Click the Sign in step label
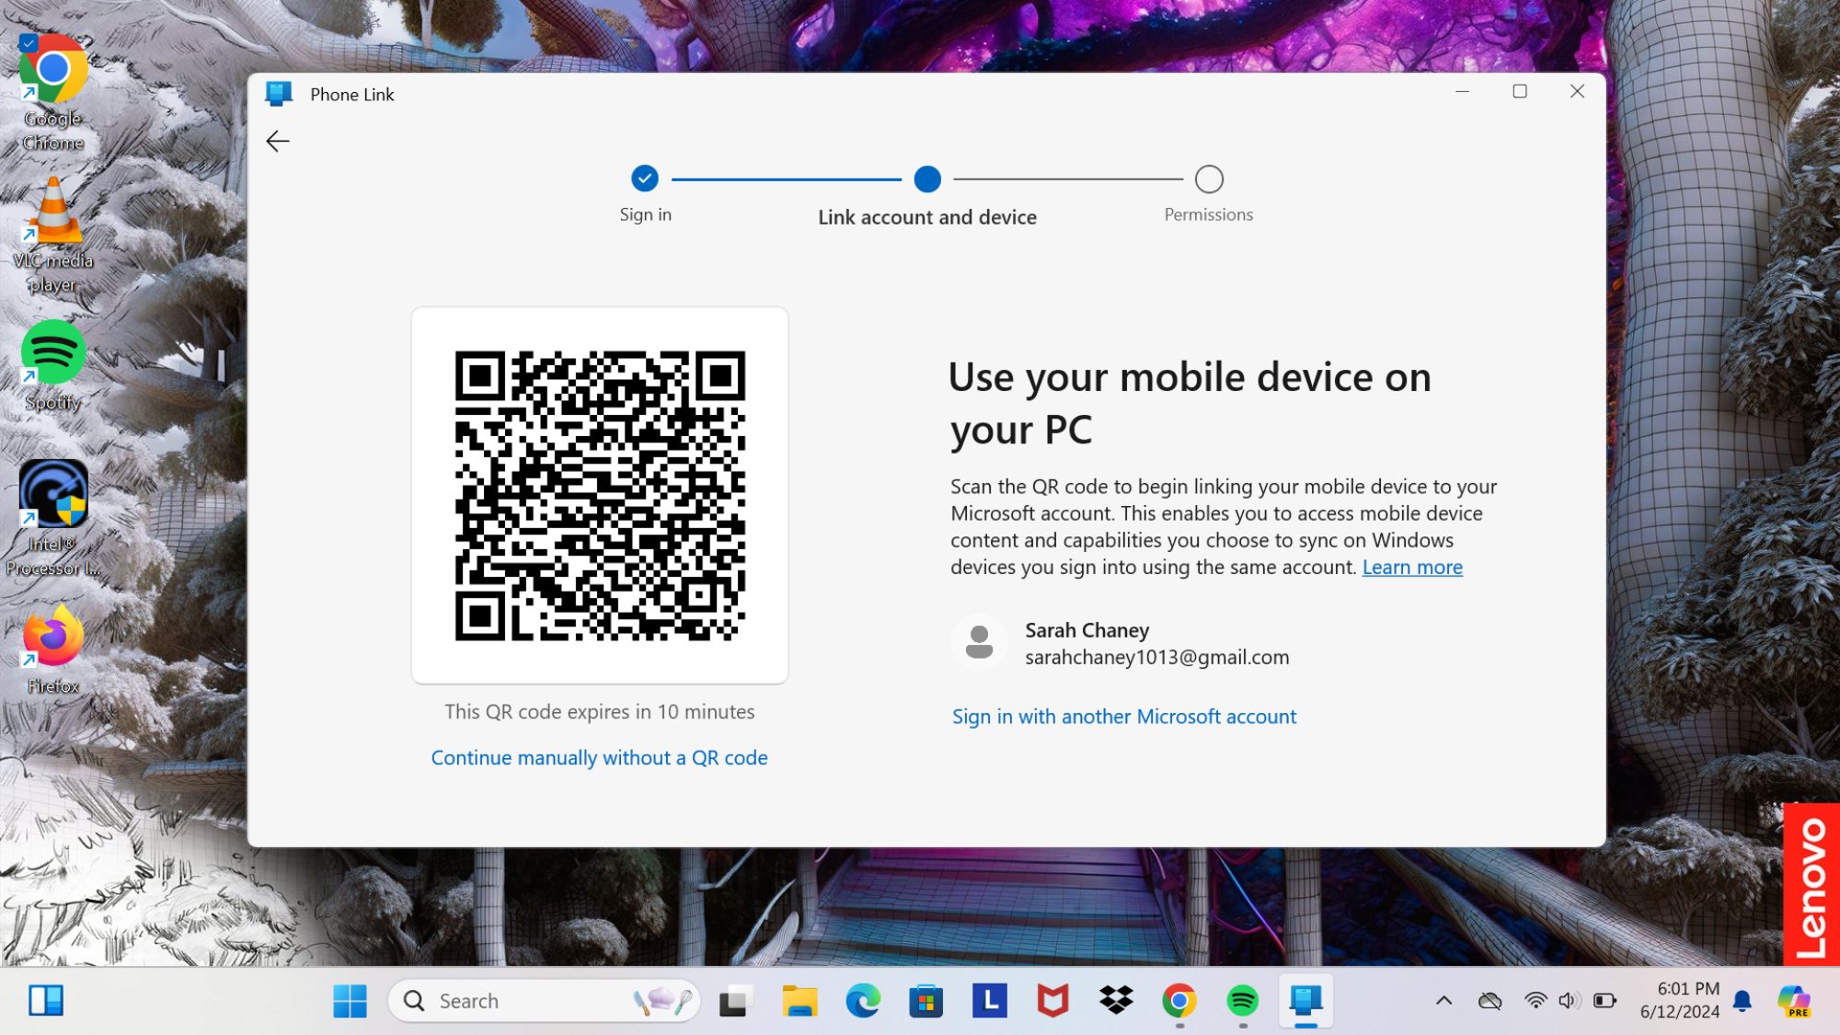Screen dimensions: 1840x1035 point(645,214)
